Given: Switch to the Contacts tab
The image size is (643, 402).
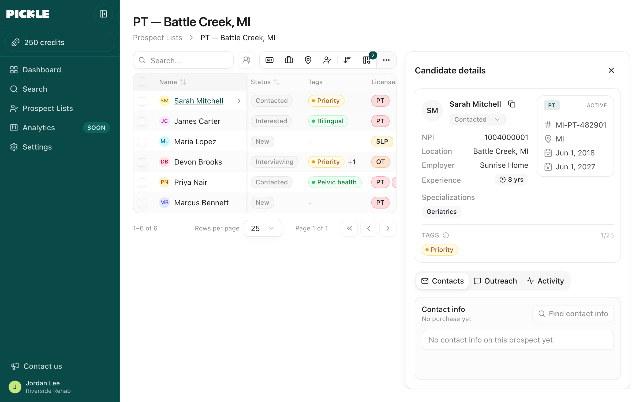Looking at the screenshot, I should (443, 281).
